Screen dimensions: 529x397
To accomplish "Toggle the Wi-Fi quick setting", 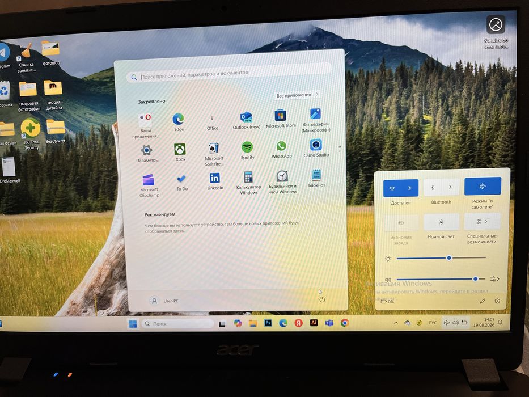I will pos(392,188).
